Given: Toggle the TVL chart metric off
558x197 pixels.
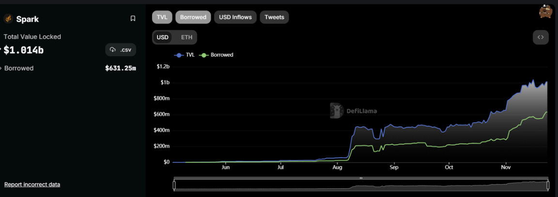Looking at the screenshot, I should point(162,17).
